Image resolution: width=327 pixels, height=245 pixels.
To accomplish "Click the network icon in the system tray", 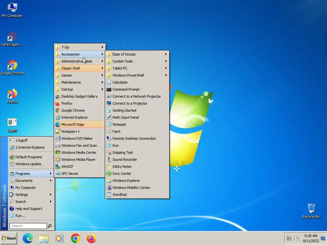I will pyautogui.click(x=289, y=238).
